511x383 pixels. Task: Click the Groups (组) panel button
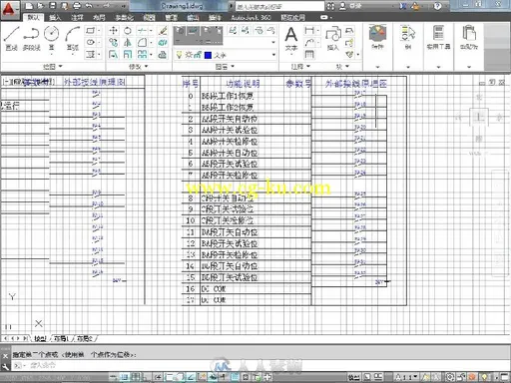click(408, 37)
